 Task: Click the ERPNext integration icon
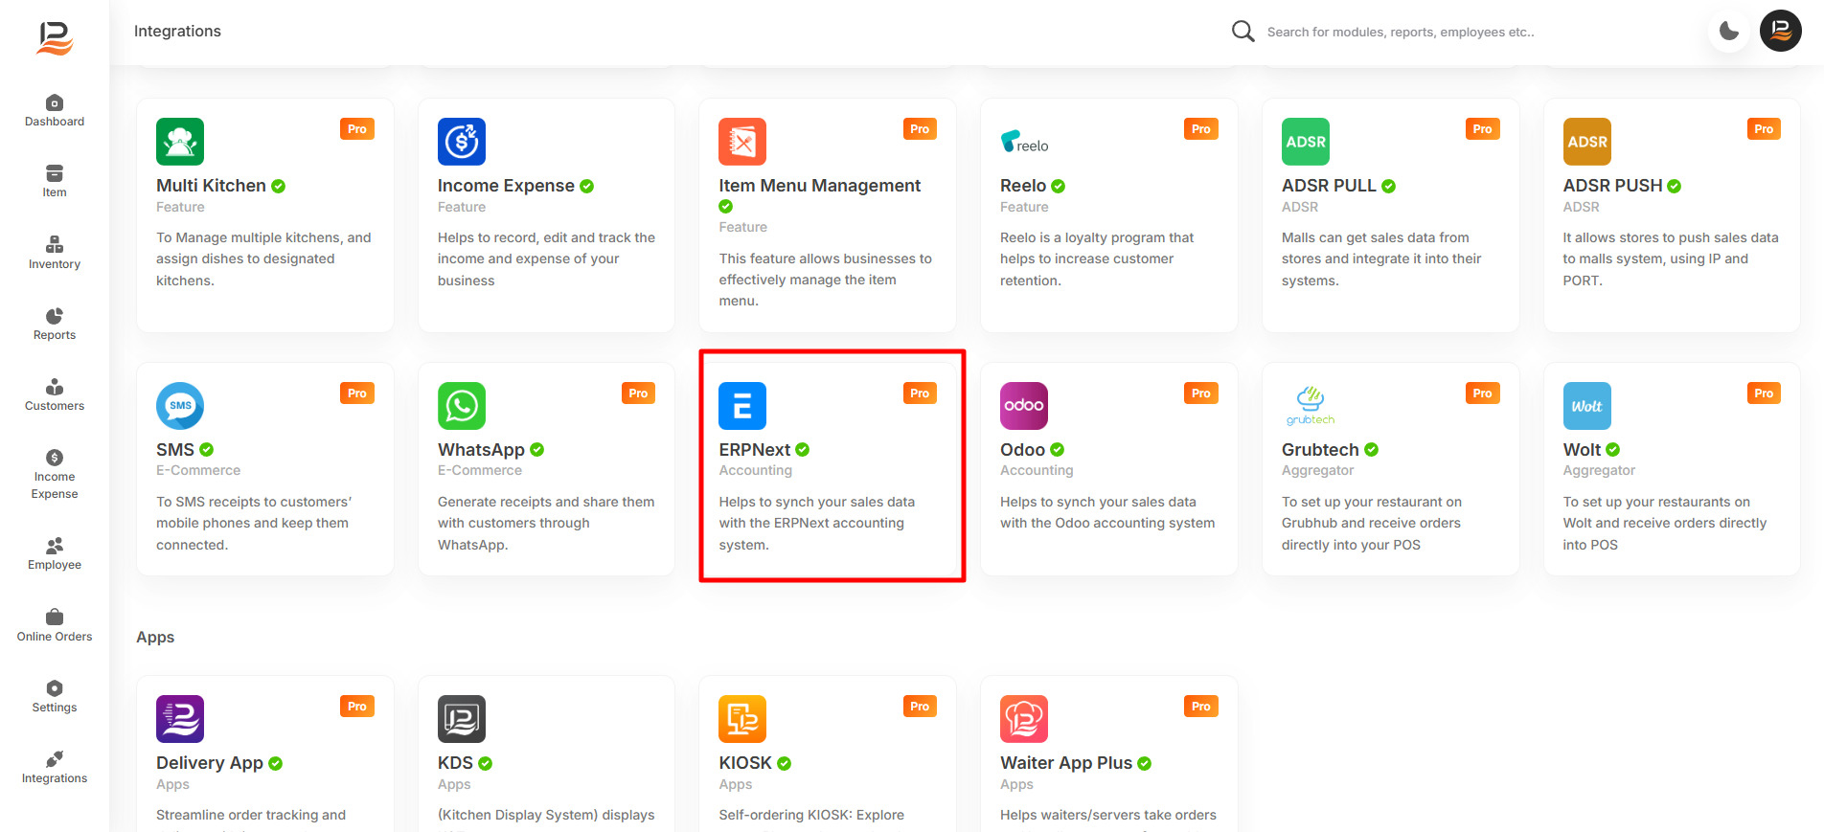pos(742,406)
